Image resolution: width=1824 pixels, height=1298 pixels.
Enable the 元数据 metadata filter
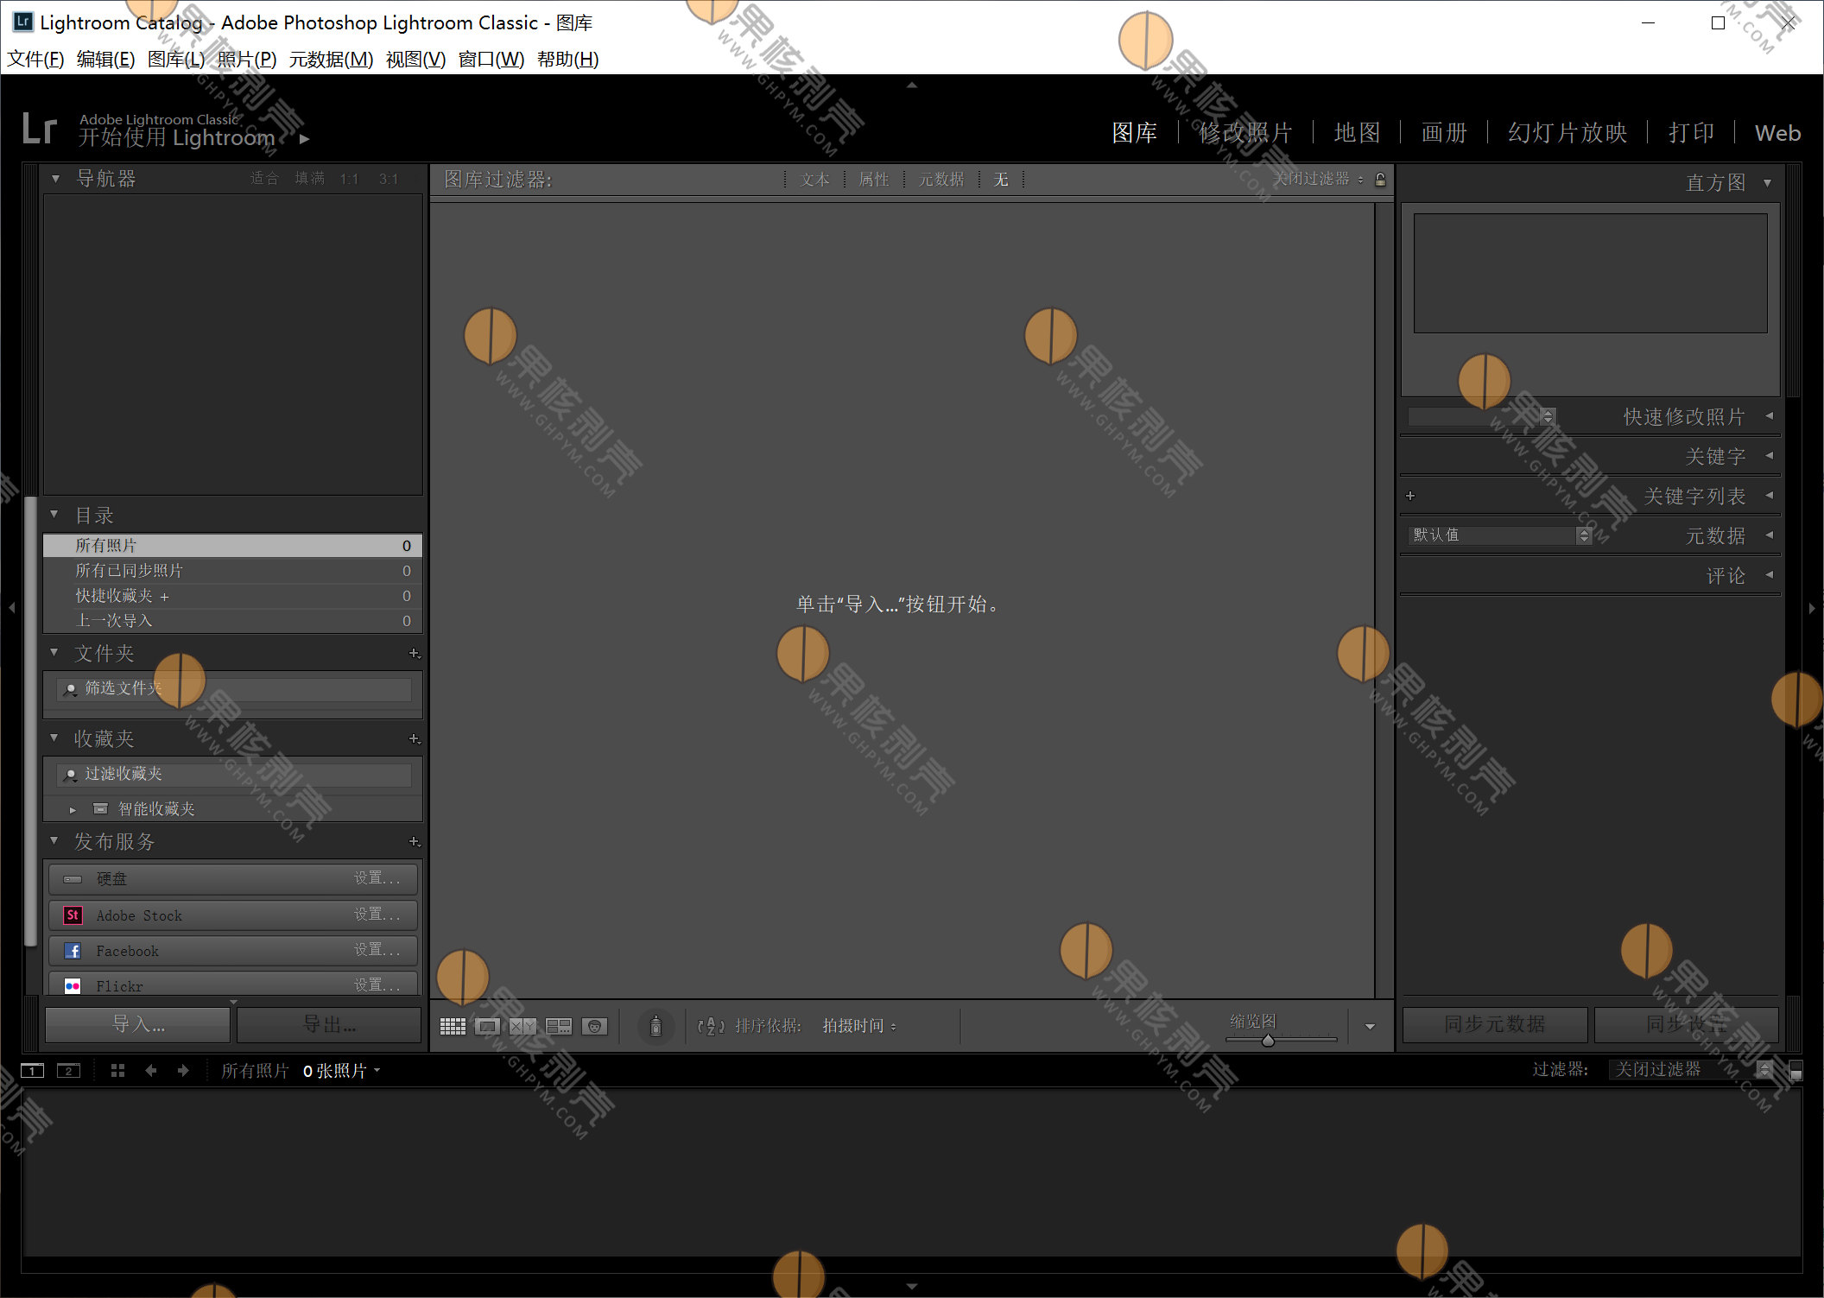coord(941,180)
